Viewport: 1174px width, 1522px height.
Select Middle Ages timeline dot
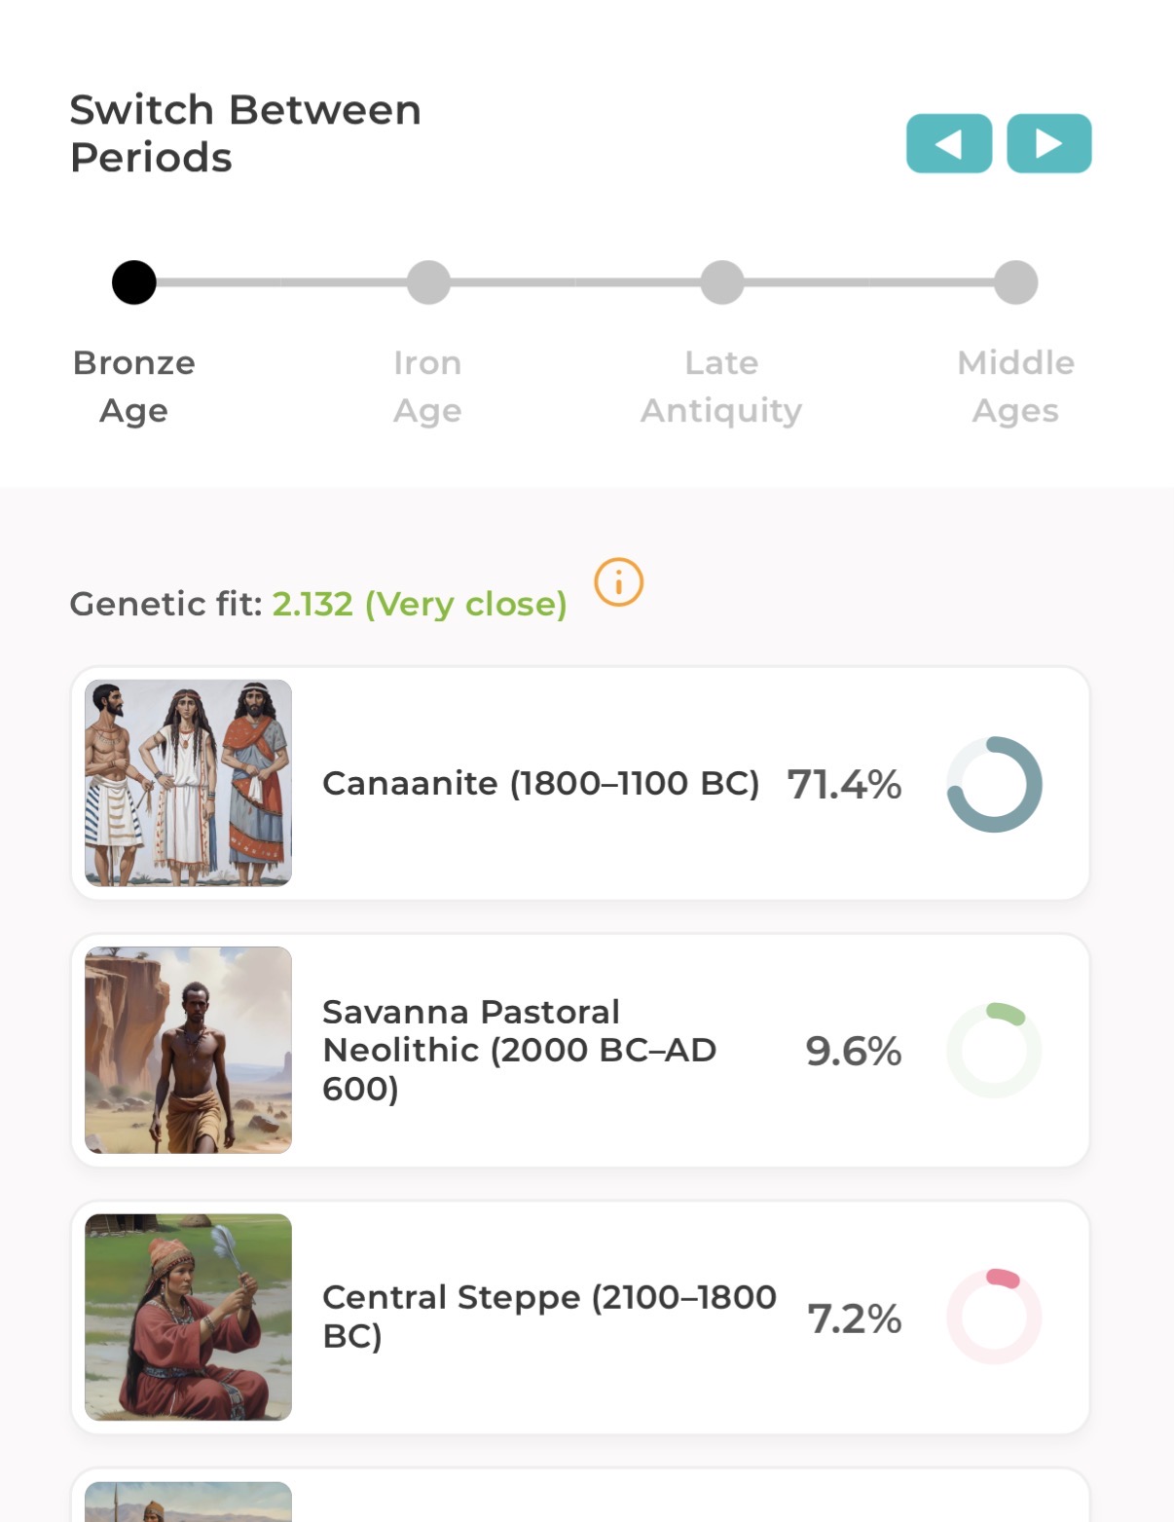pyautogui.click(x=1016, y=282)
